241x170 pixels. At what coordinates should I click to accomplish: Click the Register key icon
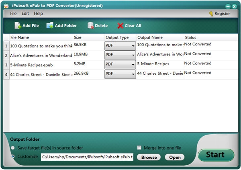click(211, 14)
